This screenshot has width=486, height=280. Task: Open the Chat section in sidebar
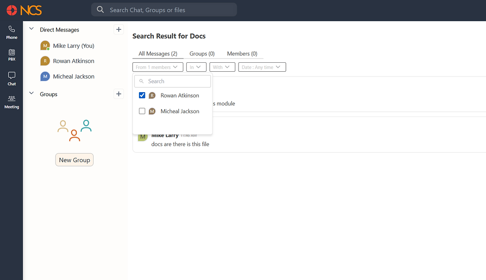click(x=12, y=79)
